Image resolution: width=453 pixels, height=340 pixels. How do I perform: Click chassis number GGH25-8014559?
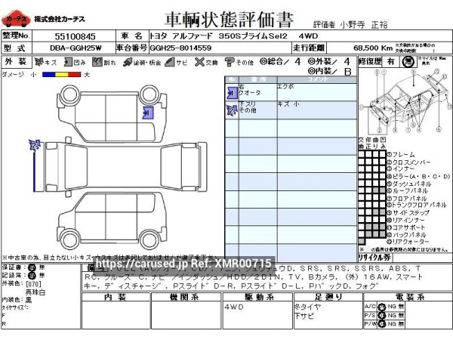pyautogui.click(x=180, y=48)
